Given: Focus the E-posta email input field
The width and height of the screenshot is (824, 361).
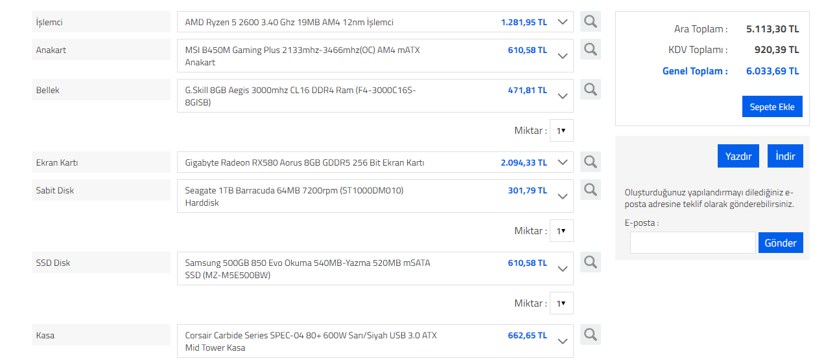Looking at the screenshot, I should 693,243.
